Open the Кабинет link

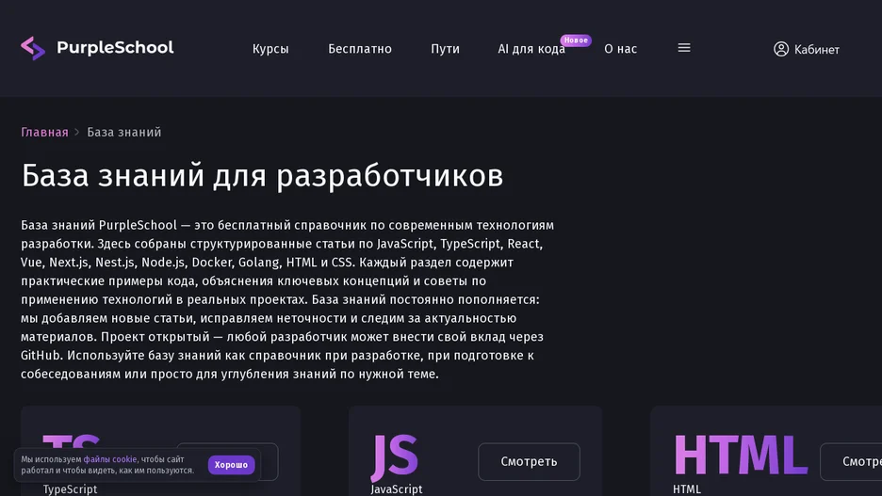click(x=817, y=50)
